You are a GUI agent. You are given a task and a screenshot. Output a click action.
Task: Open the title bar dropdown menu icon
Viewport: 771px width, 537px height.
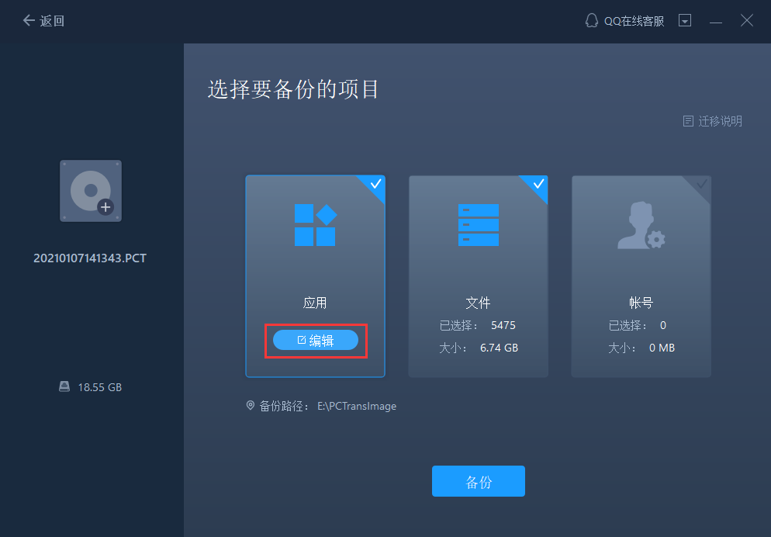click(684, 21)
